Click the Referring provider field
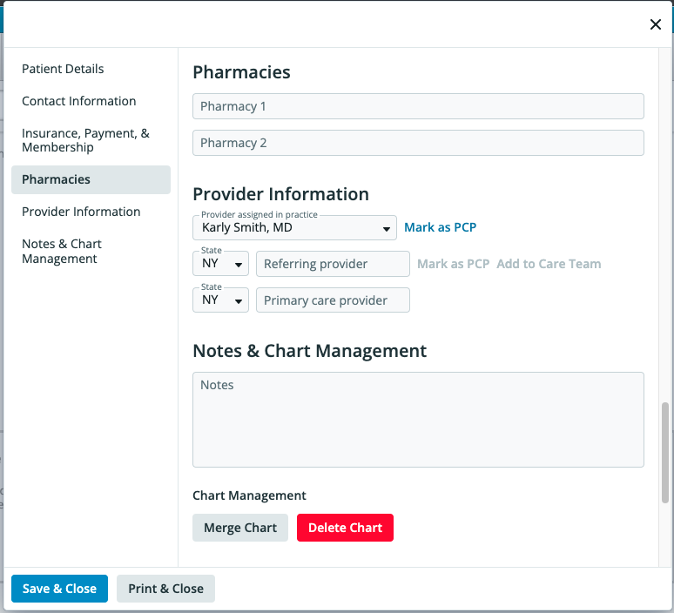The image size is (674, 613). click(333, 264)
